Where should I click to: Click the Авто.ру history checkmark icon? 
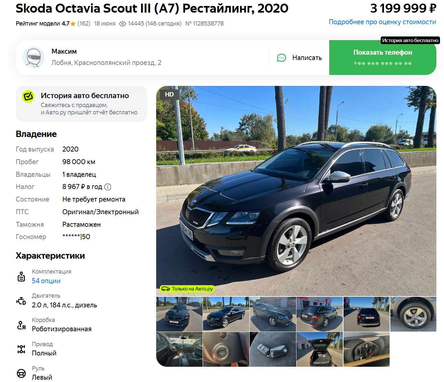[x=28, y=96]
